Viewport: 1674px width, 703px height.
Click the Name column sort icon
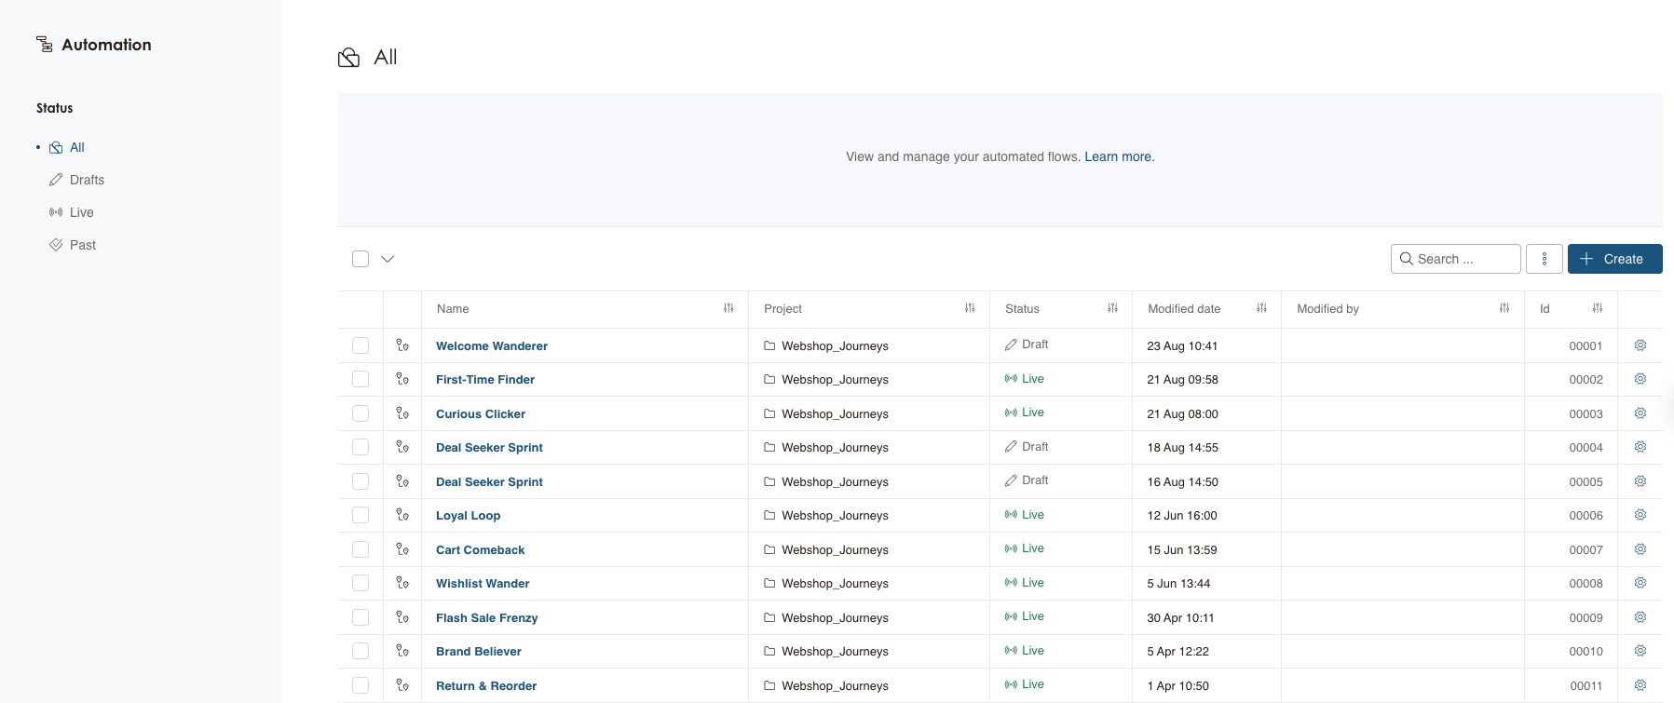click(728, 308)
